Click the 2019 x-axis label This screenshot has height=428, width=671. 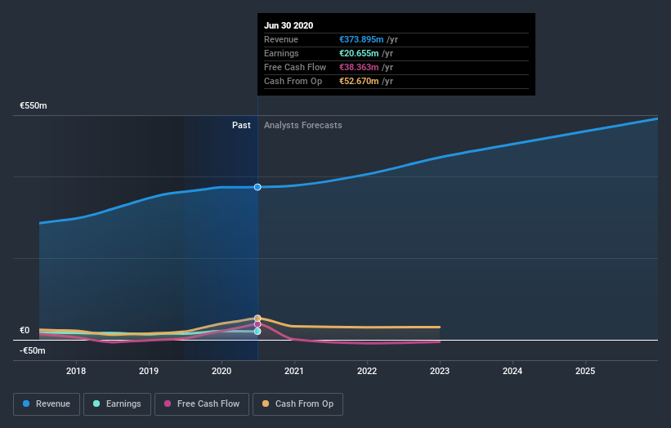coord(149,371)
